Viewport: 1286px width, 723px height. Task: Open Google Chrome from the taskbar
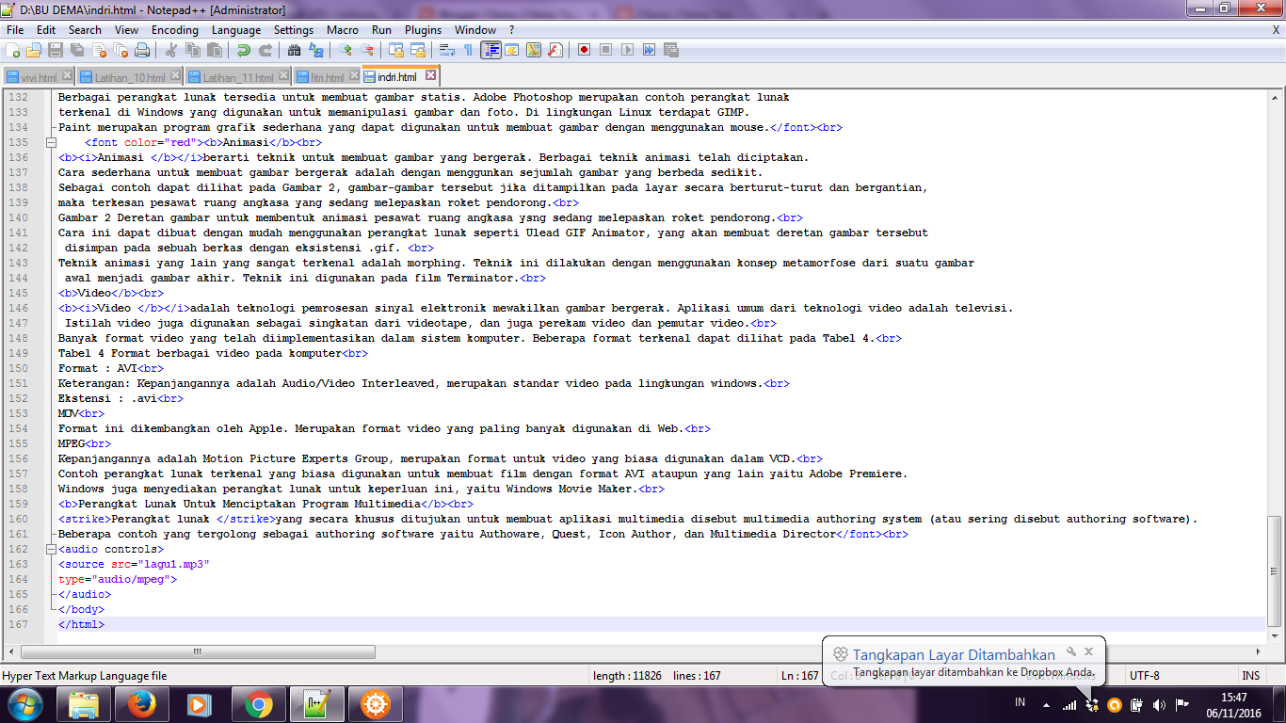(x=258, y=703)
